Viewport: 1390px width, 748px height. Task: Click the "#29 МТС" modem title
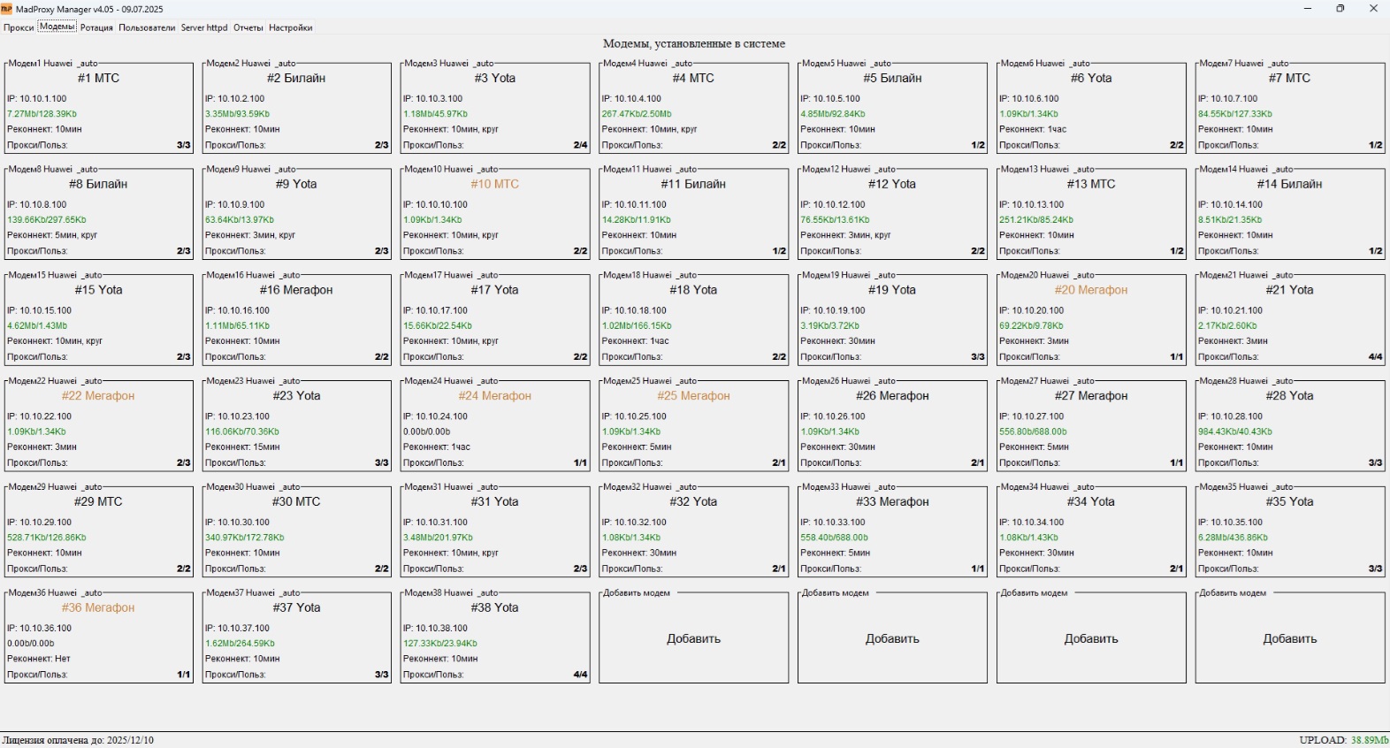(98, 501)
